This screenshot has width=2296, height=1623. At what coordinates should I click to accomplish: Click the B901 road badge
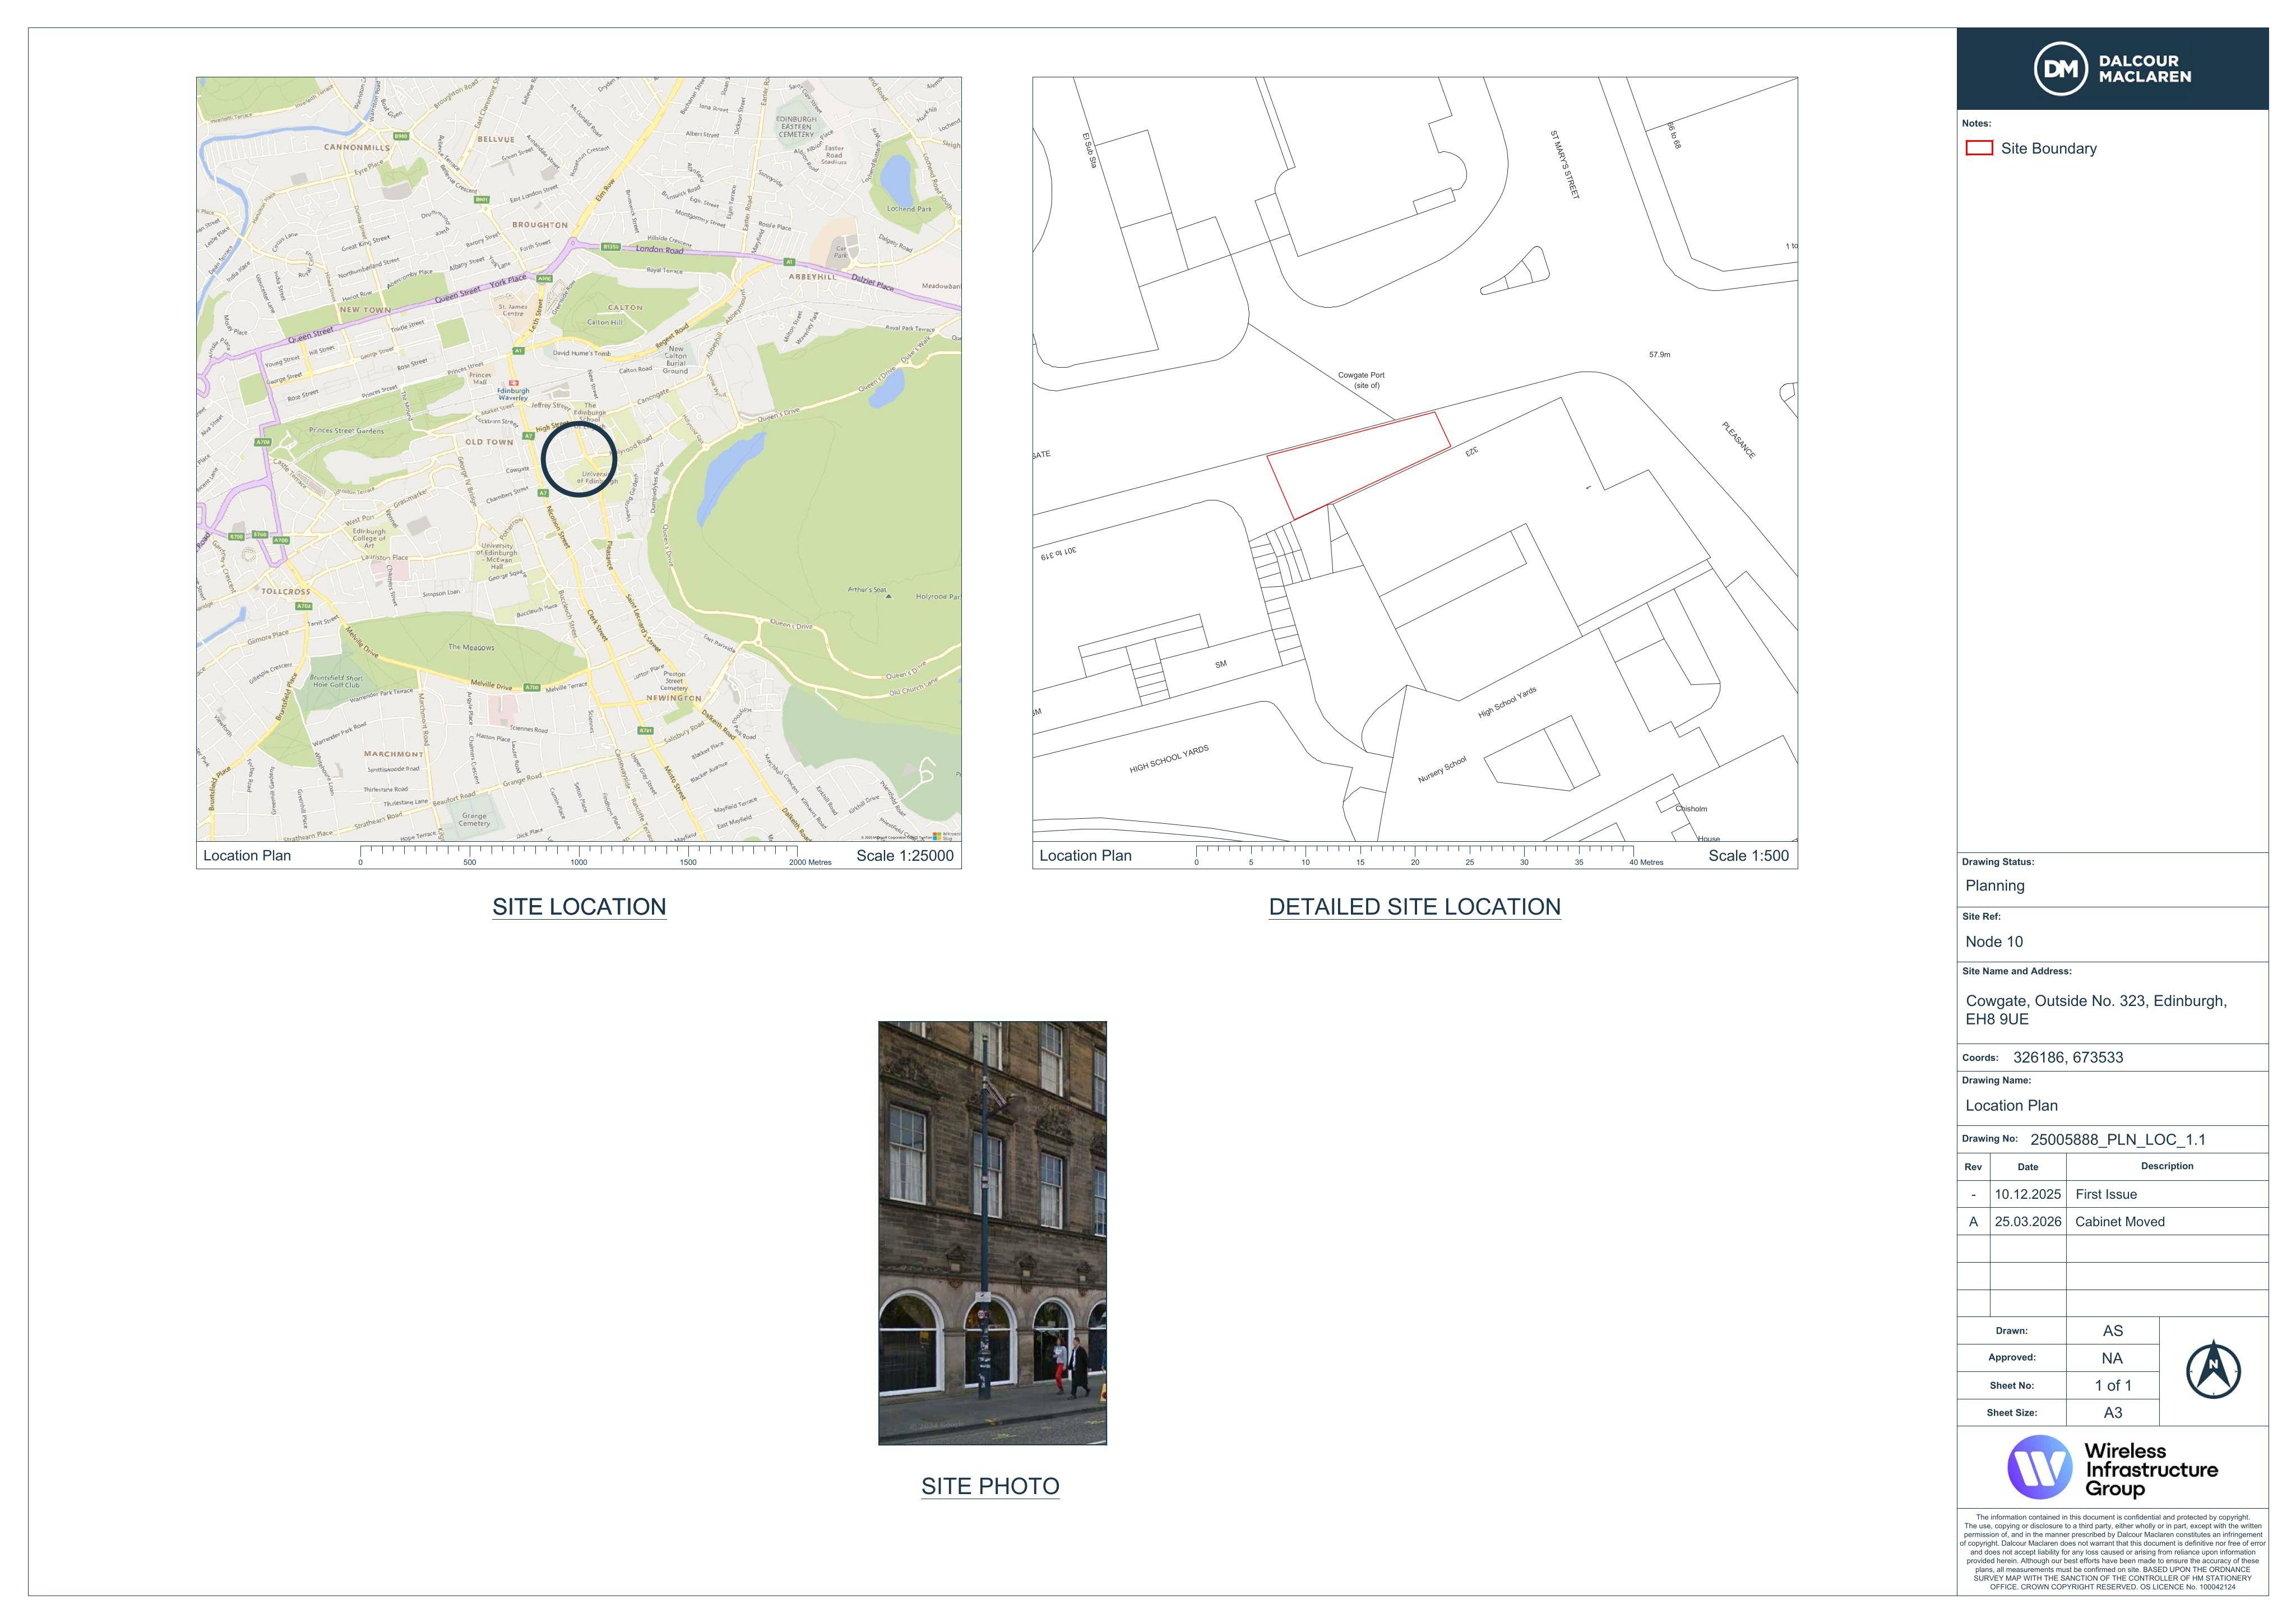(482, 199)
